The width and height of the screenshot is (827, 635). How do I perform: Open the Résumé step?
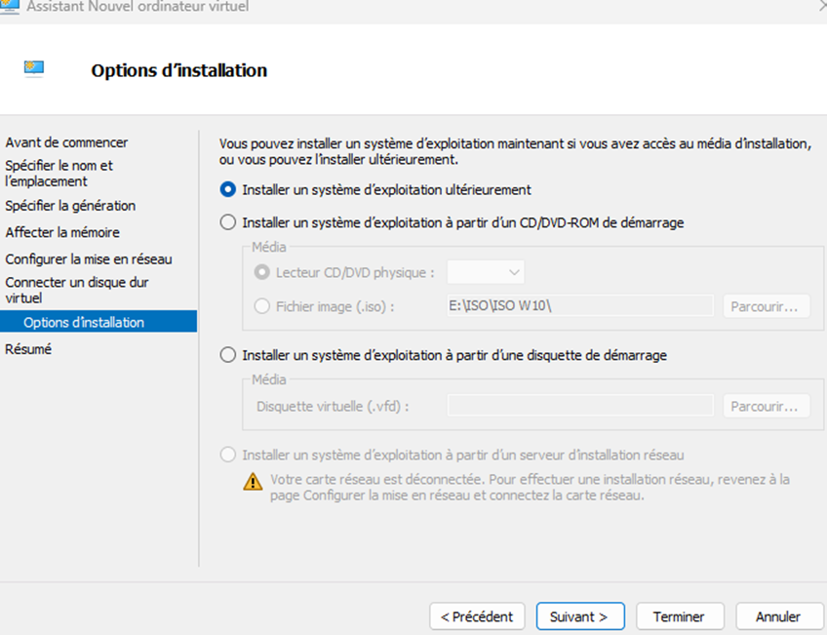click(28, 349)
